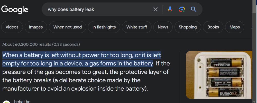This screenshot has height=103, width=257.
Task: Click the results count text
Action: [x=41, y=44]
